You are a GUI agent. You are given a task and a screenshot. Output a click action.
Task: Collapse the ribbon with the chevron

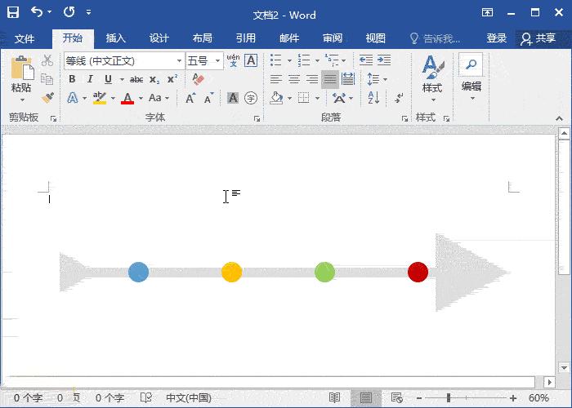[x=559, y=118]
